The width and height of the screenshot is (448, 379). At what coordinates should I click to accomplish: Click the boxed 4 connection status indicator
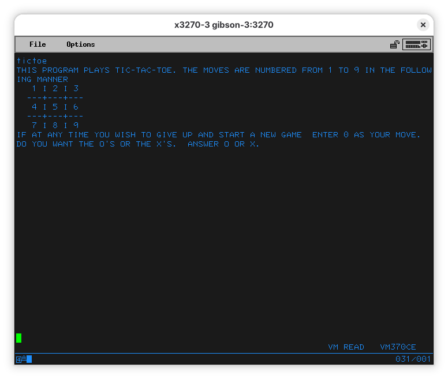[18, 359]
